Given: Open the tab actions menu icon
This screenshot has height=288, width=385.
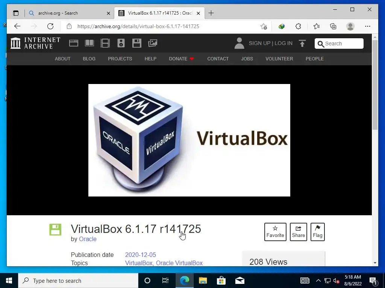Looking at the screenshot, I should [16, 13].
